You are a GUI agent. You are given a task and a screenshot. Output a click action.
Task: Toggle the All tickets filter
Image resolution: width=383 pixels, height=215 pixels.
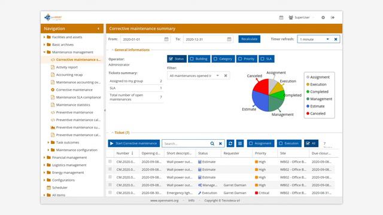[x=311, y=143]
